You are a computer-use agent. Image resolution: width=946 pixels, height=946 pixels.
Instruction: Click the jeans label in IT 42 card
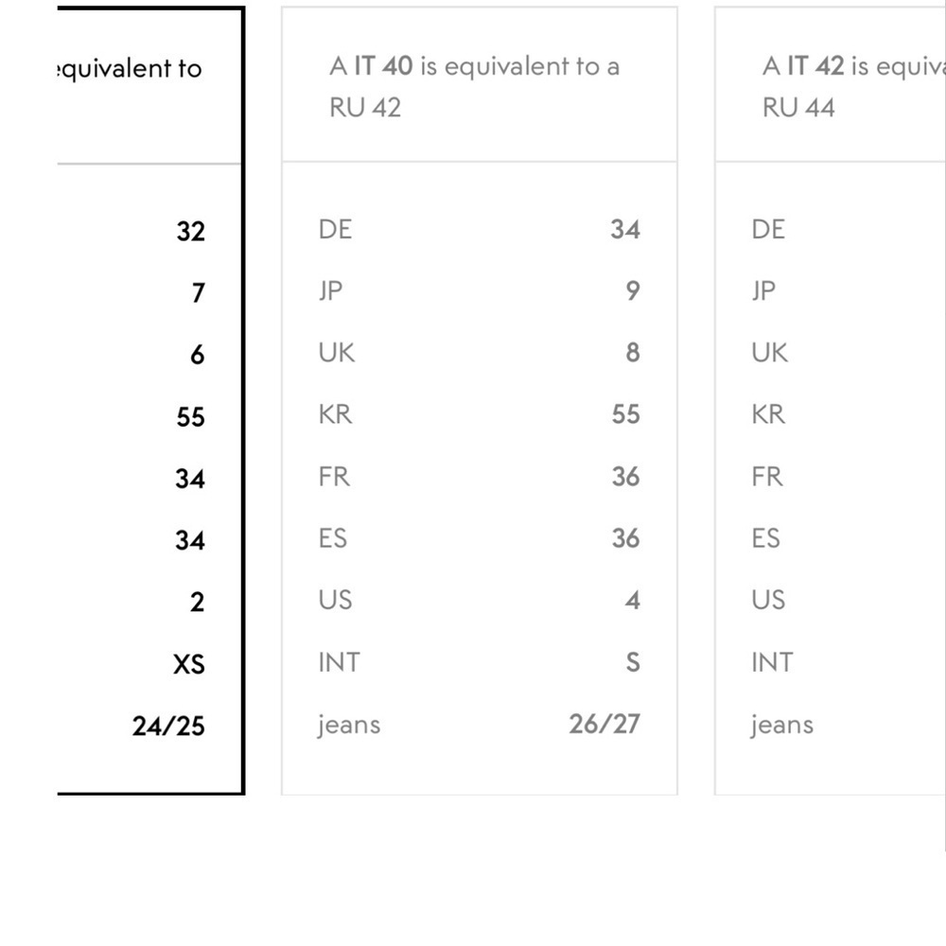click(781, 726)
